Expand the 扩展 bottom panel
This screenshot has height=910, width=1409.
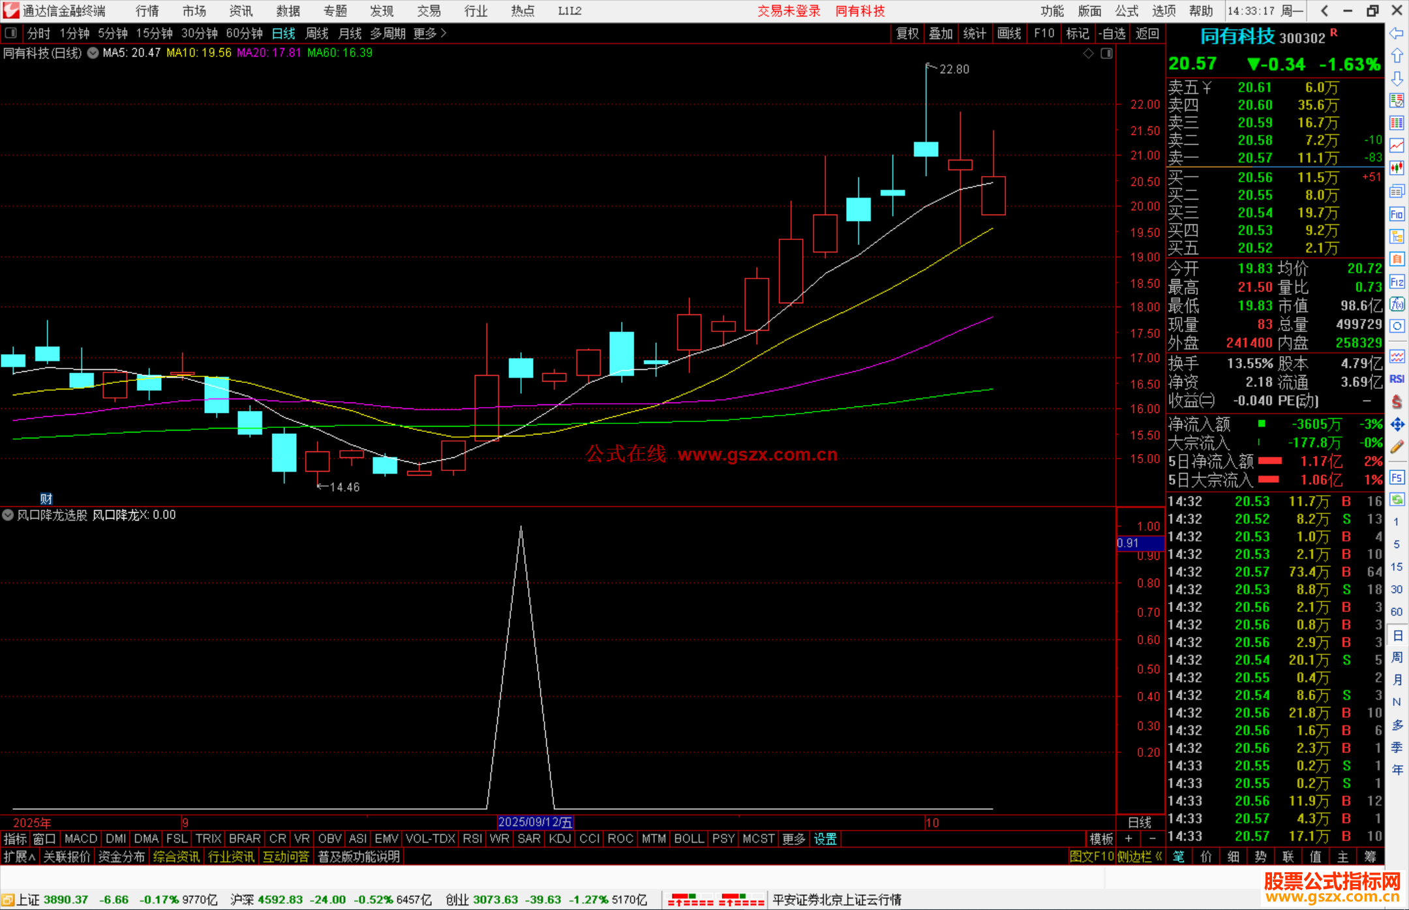(19, 857)
